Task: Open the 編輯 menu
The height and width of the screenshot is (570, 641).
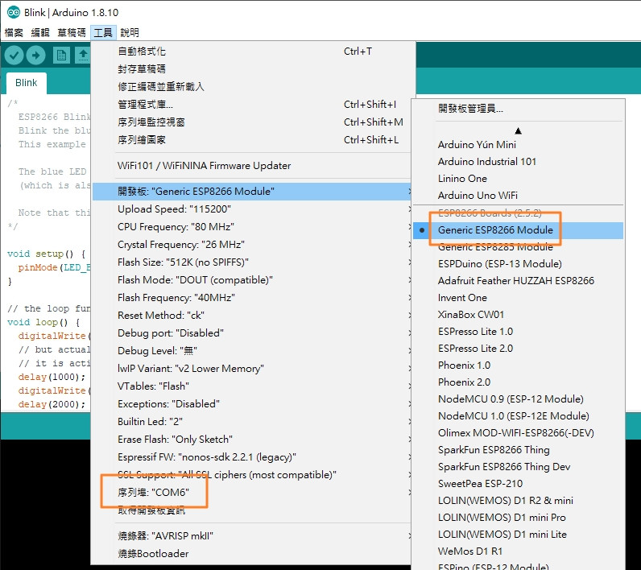Action: coord(40,32)
